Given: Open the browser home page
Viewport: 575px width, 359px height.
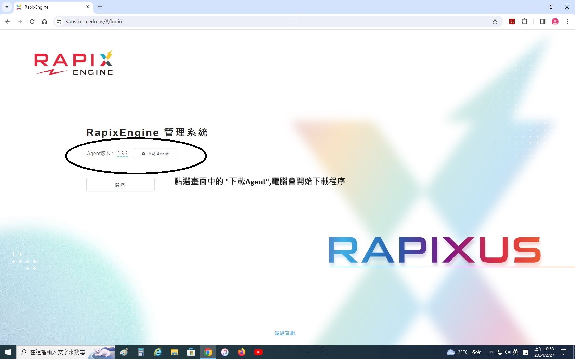Looking at the screenshot, I should [44, 22].
